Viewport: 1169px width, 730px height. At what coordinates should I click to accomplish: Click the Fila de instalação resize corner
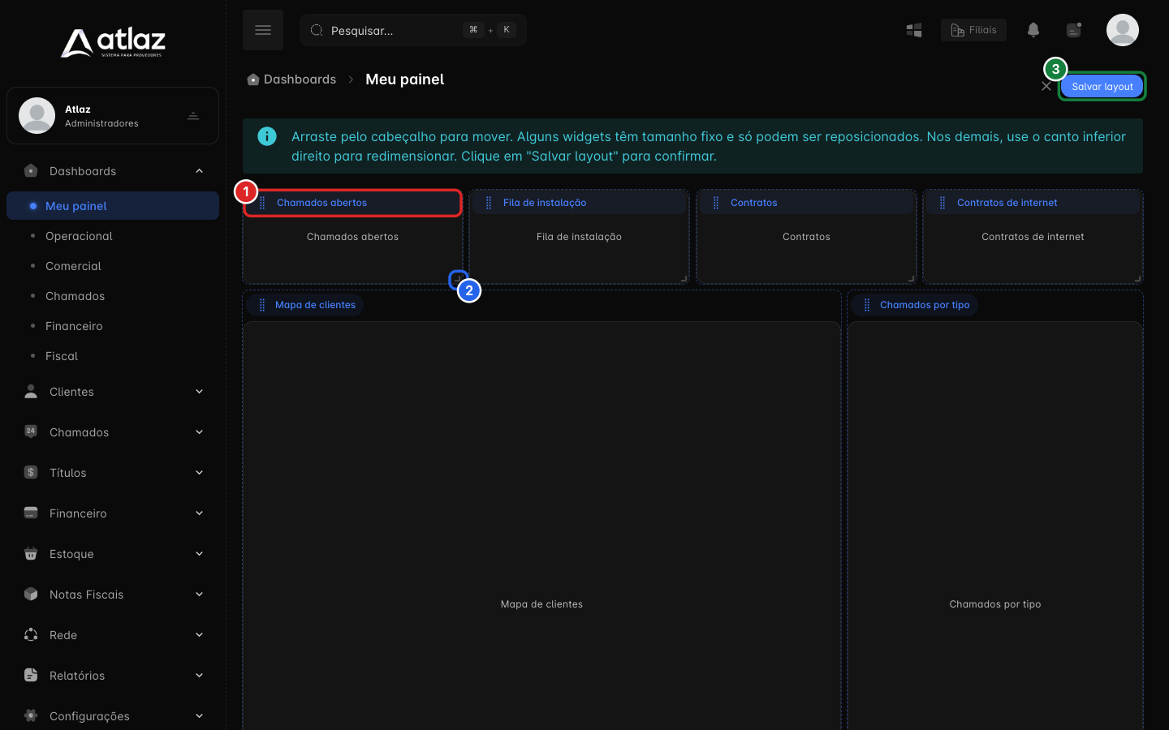[x=684, y=278]
